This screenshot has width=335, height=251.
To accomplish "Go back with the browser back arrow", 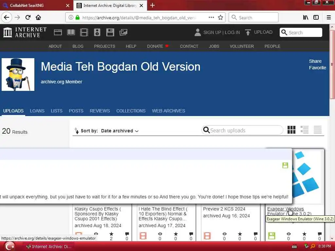I will tap(7, 18).
